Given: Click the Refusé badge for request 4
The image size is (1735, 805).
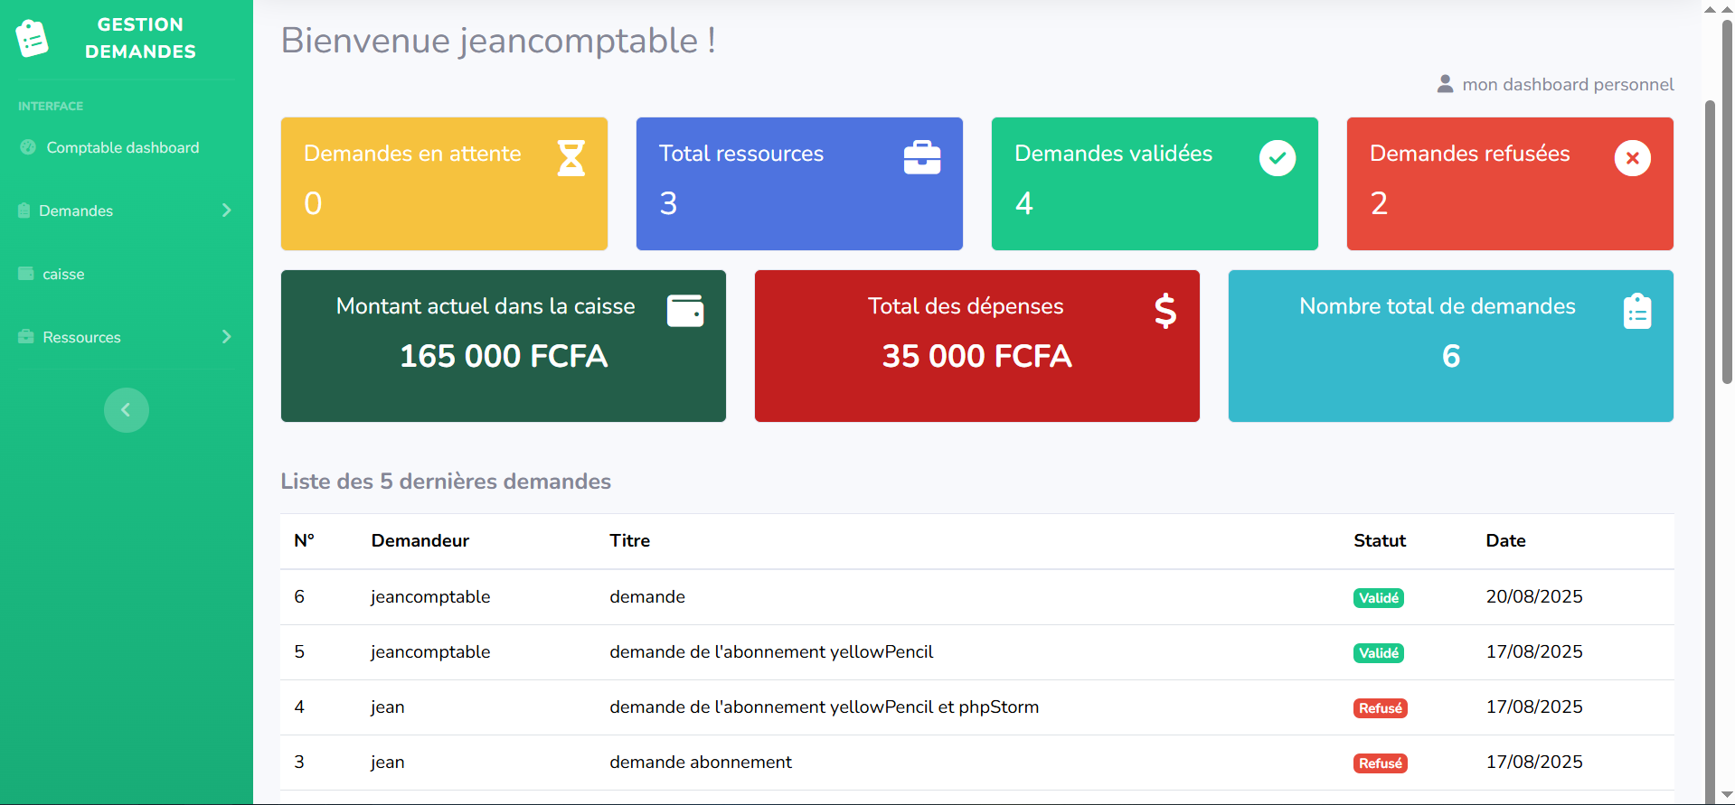Looking at the screenshot, I should tap(1381, 708).
